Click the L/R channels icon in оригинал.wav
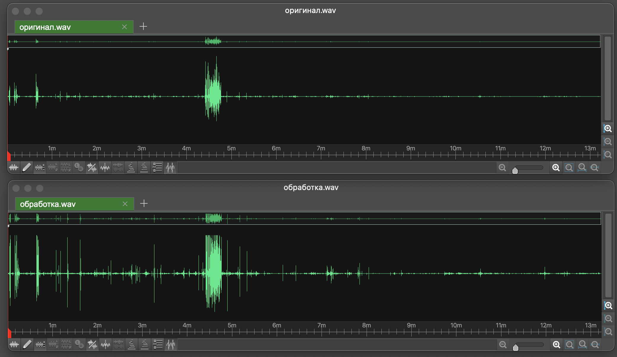 pyautogui.click(x=79, y=168)
